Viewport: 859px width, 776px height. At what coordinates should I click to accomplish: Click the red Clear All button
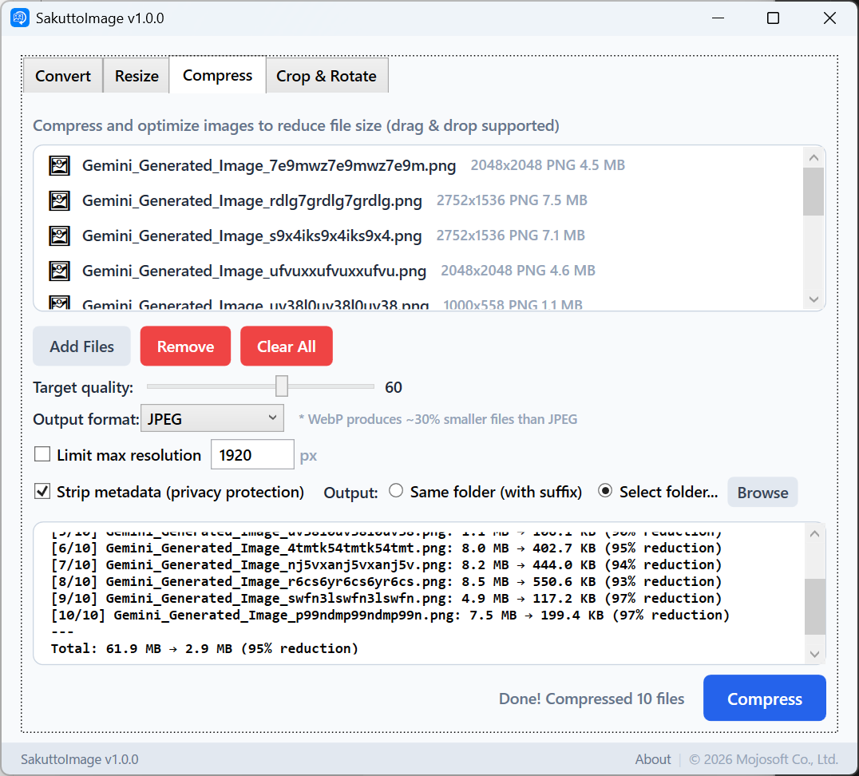pyautogui.click(x=287, y=346)
